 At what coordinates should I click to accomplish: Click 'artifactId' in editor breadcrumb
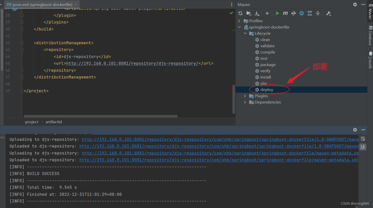[x=54, y=122]
